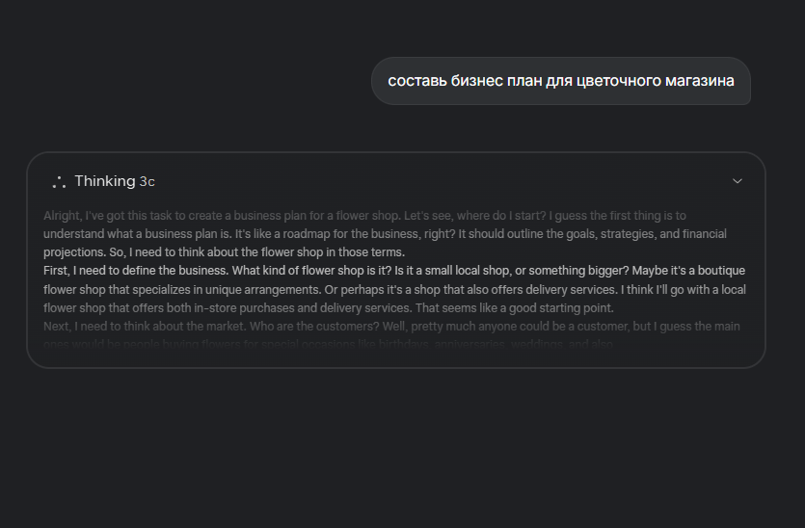Click the line starting "First, I need to define"
This screenshot has height=528, width=805.
click(394, 271)
